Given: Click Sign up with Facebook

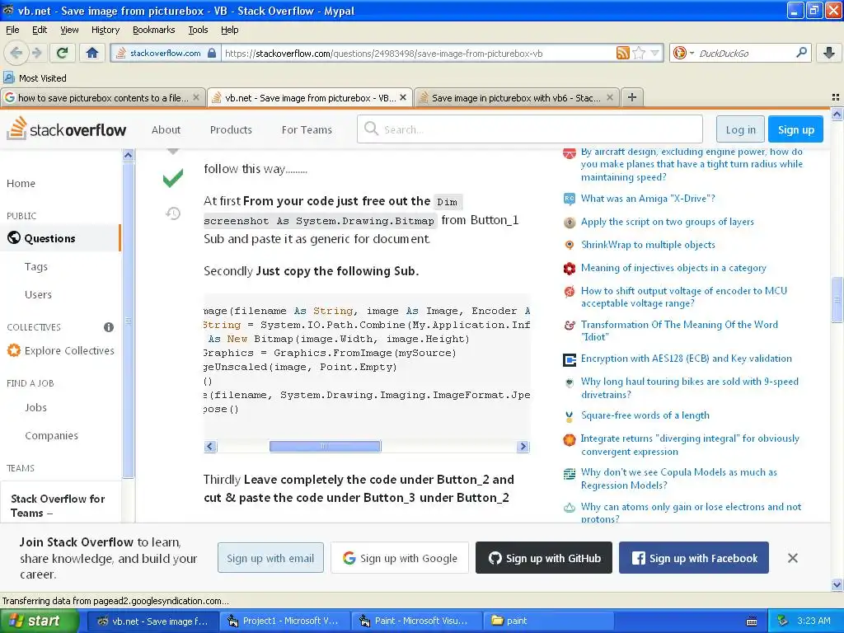Looking at the screenshot, I should [x=693, y=558].
